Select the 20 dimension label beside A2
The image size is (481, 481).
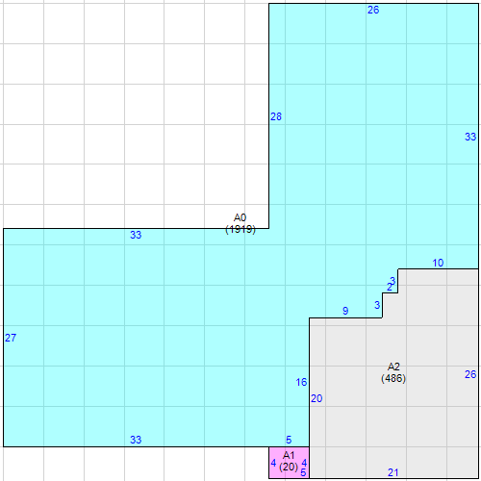(316, 398)
